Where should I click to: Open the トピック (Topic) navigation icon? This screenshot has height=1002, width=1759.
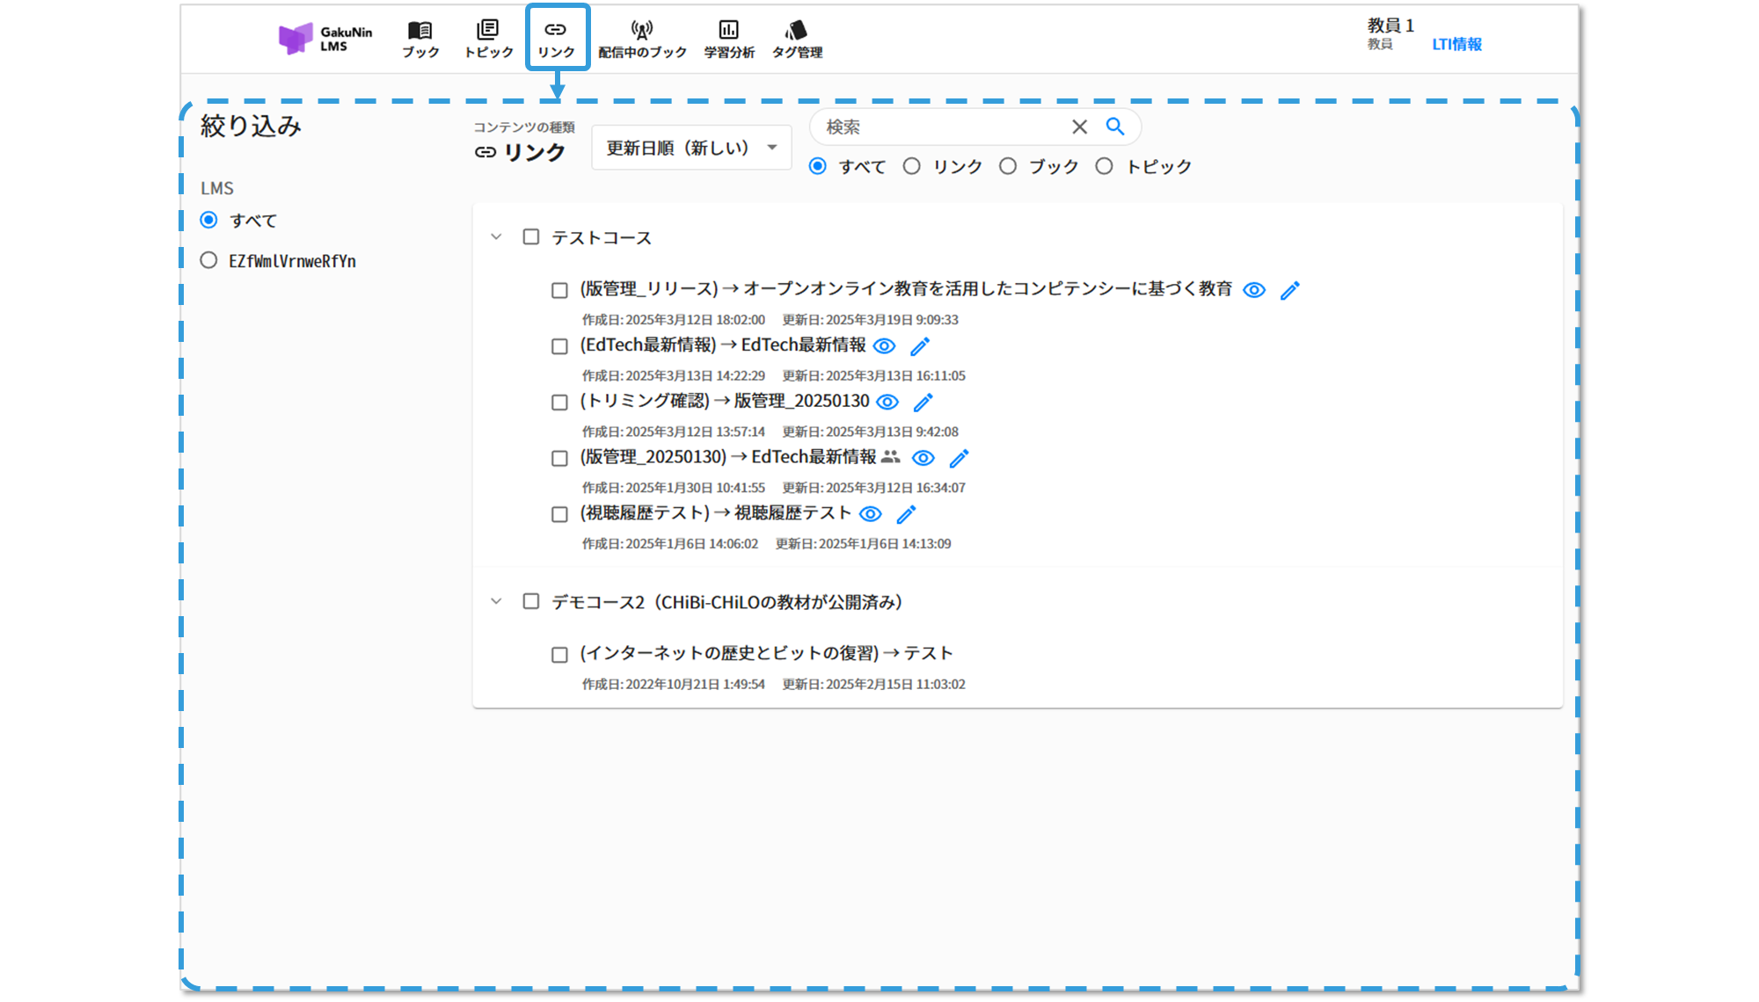(488, 39)
